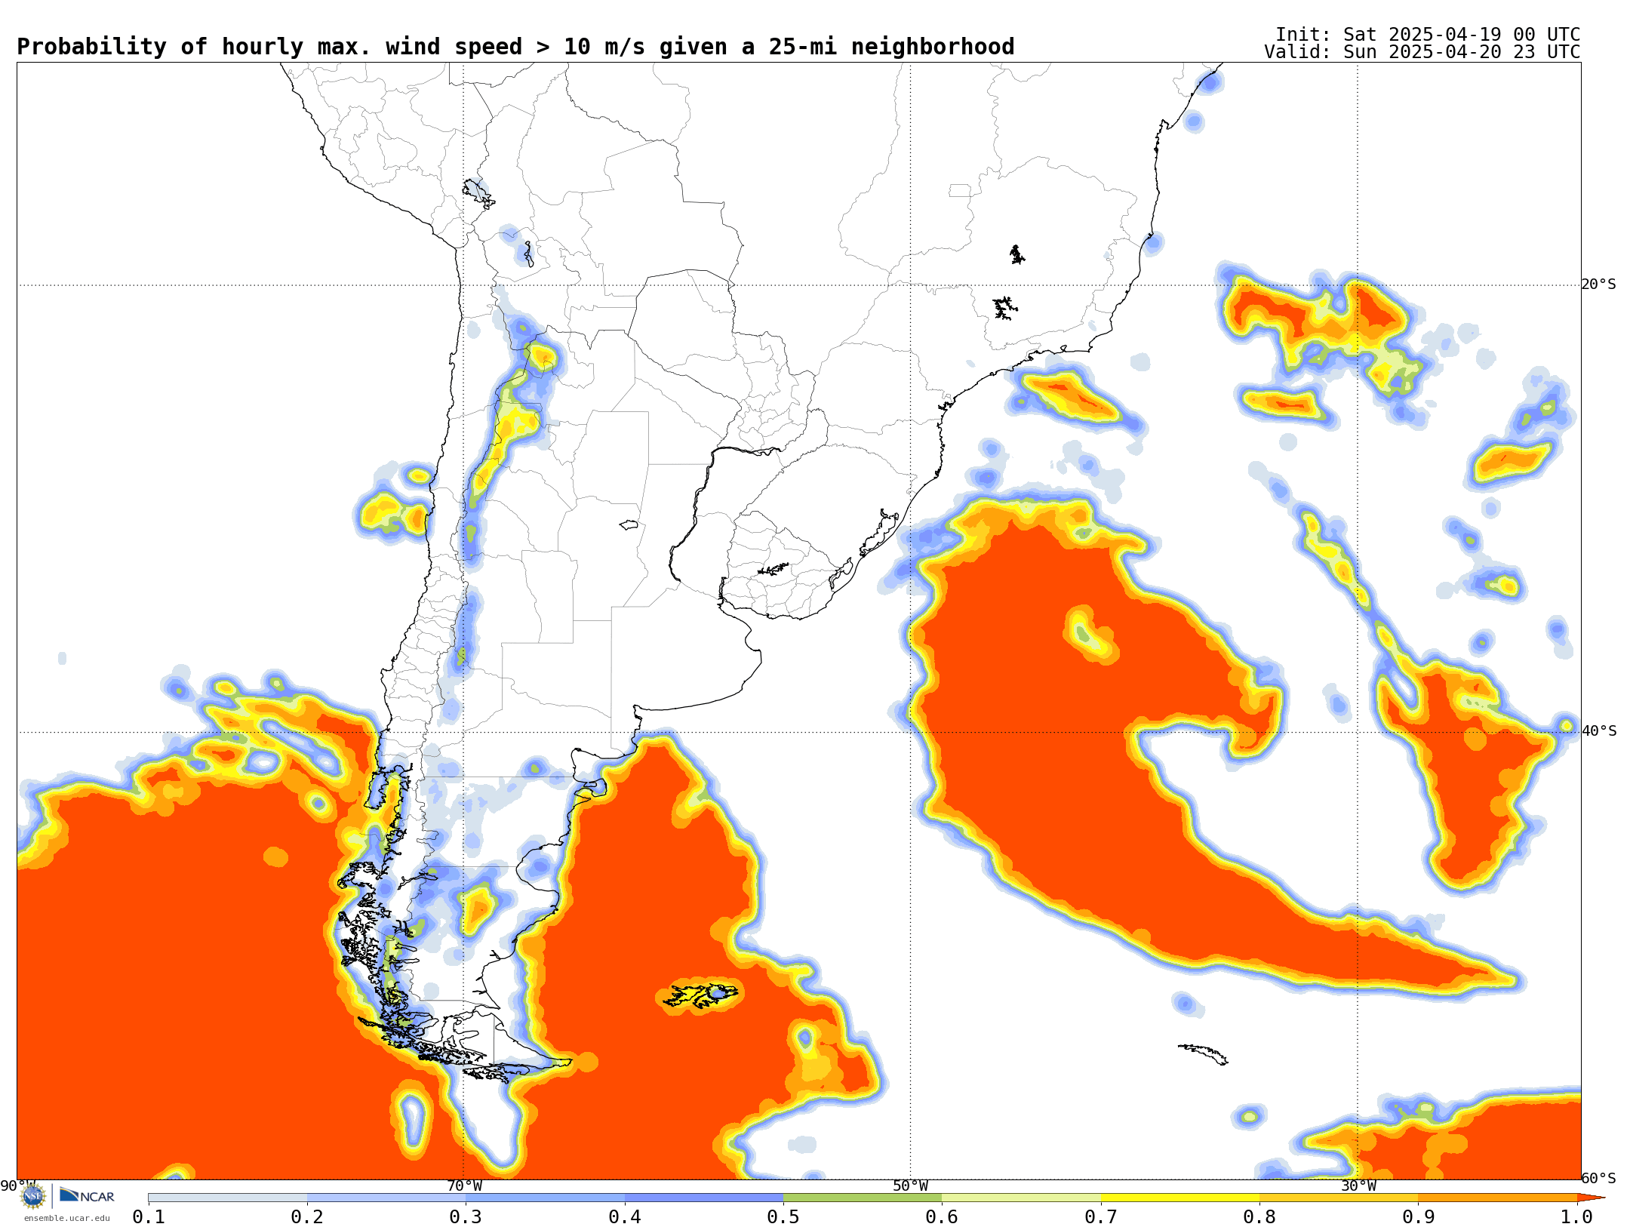Viewport: 1630px width, 1227px height.
Task: Click the 0.3 colorbar tick label
Action: pyautogui.click(x=466, y=1217)
